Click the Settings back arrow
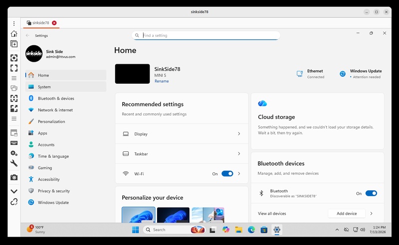The image size is (399, 245). 27,35
